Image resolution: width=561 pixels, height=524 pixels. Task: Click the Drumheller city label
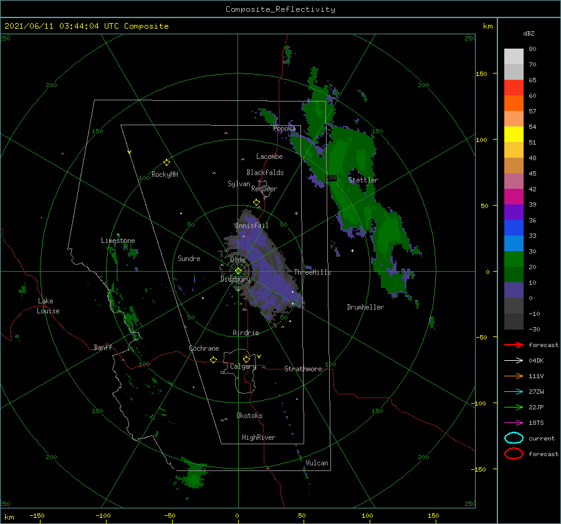[x=365, y=307]
